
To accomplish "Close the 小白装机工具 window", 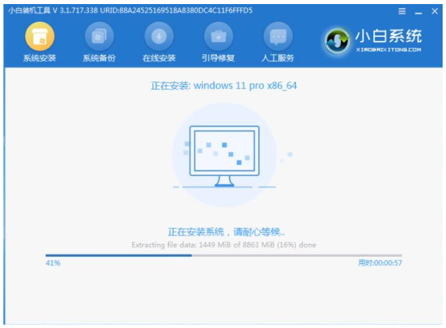I will (x=435, y=11).
